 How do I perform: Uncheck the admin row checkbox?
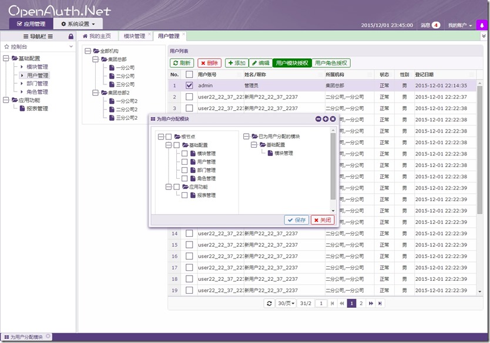coord(189,85)
